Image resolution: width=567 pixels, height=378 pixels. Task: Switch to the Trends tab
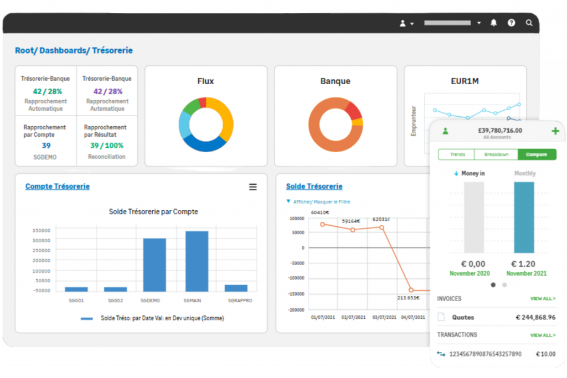coord(458,154)
